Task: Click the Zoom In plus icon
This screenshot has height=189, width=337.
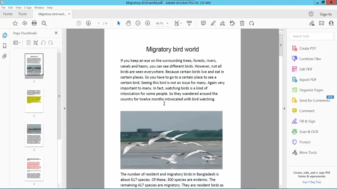Action: [148, 23]
